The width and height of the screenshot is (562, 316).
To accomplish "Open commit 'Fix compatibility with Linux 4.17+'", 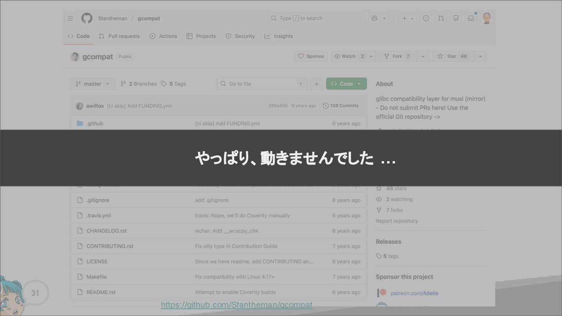I will [235, 277].
